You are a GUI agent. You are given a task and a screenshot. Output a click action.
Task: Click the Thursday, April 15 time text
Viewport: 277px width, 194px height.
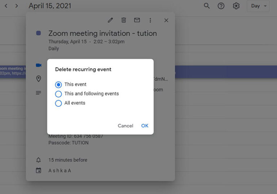tap(87, 42)
